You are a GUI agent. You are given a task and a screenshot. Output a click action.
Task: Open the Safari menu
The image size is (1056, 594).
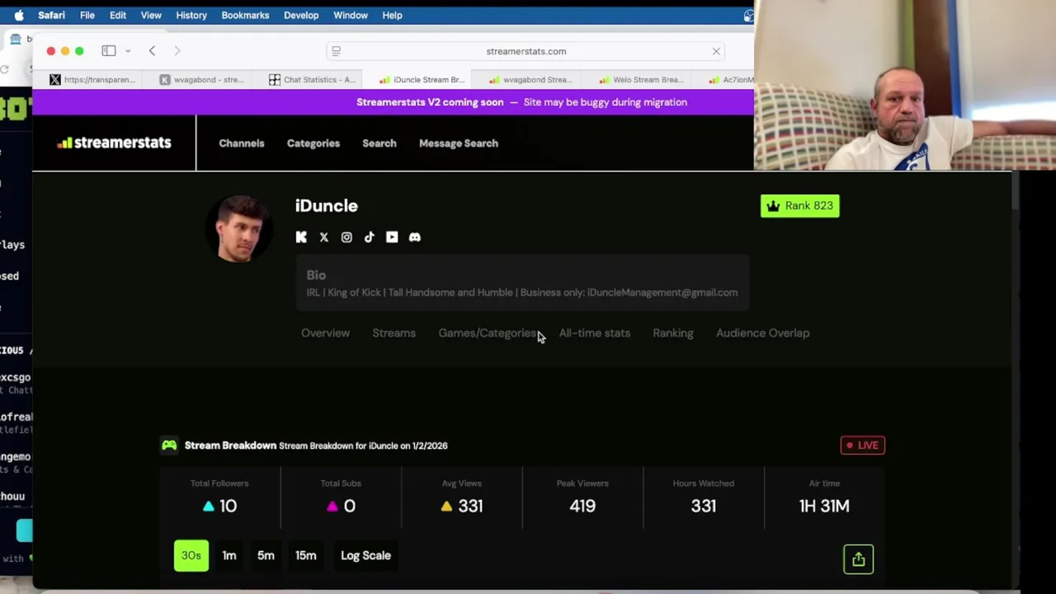tap(51, 15)
